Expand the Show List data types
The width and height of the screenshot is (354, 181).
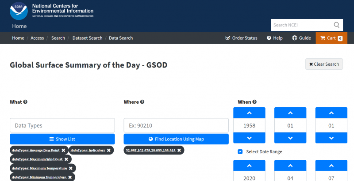pos(62,139)
